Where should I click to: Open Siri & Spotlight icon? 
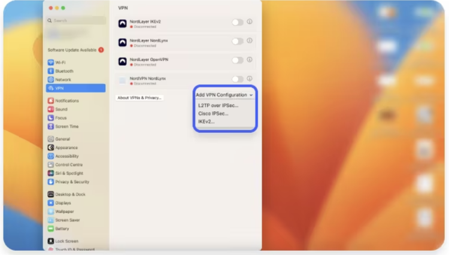point(51,174)
